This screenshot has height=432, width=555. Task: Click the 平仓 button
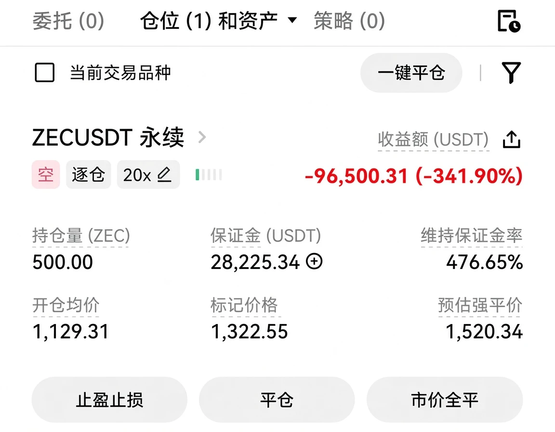pos(277,400)
